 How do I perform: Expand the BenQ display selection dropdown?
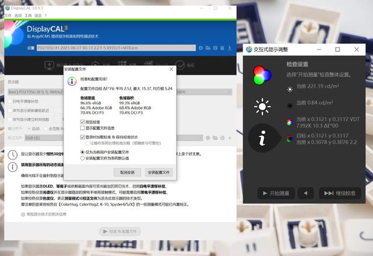pyautogui.click(x=229, y=92)
